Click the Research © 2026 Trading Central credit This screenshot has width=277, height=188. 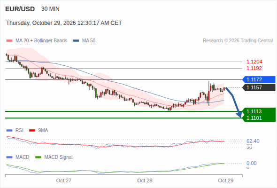[x=238, y=41]
